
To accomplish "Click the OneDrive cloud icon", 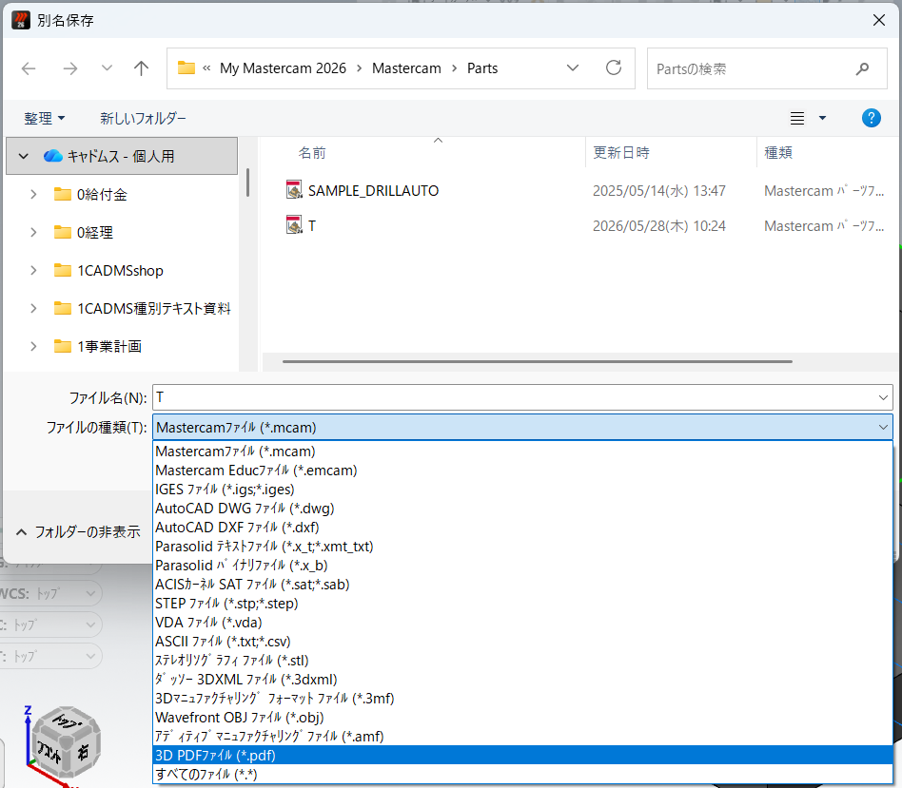I will (53, 156).
